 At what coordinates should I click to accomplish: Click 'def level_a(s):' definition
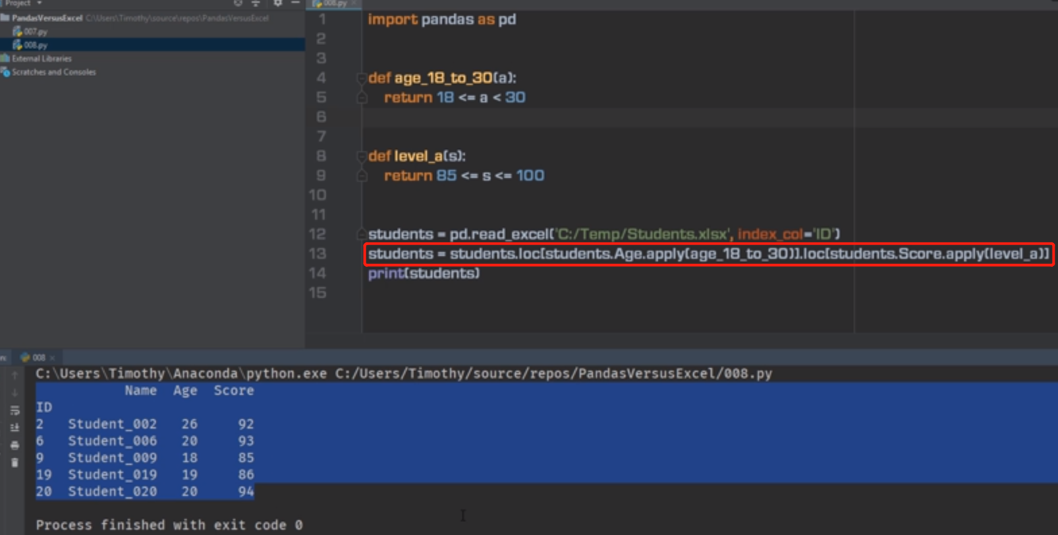pos(416,156)
